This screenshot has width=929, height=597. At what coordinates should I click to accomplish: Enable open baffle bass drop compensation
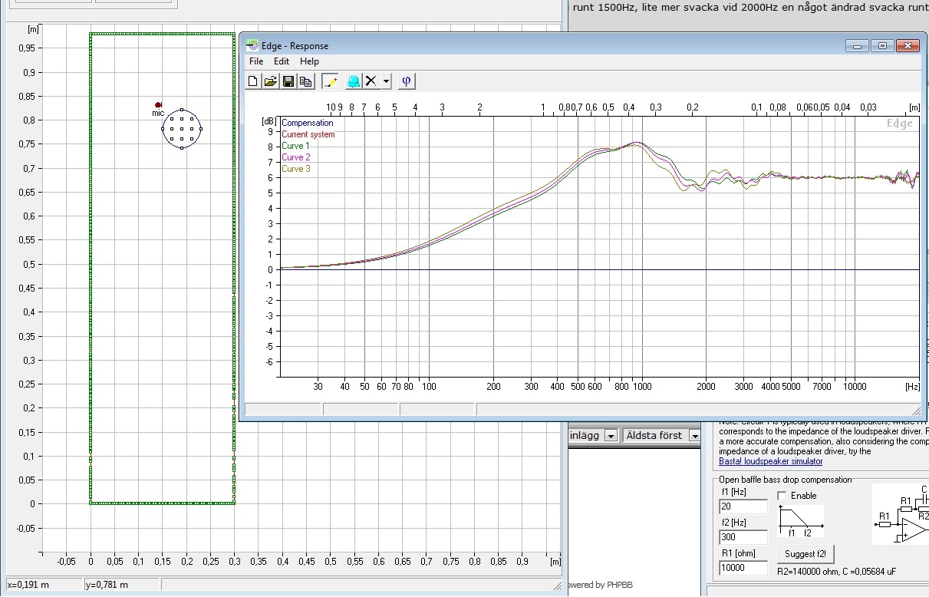pos(782,496)
